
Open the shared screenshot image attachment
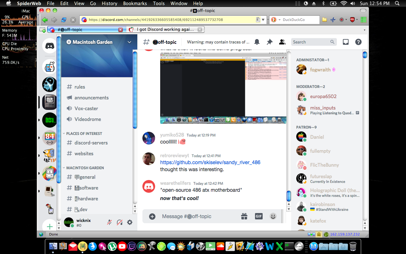click(x=223, y=89)
